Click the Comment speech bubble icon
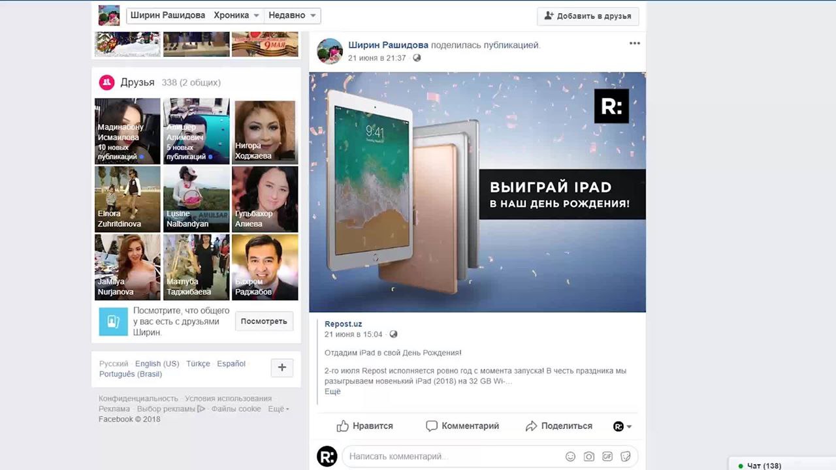The height and width of the screenshot is (470, 836). [431, 426]
